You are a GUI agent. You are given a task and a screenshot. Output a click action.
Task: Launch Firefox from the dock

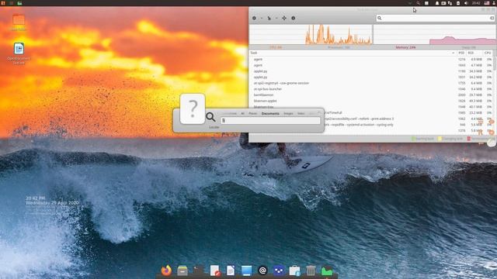pyautogui.click(x=166, y=270)
